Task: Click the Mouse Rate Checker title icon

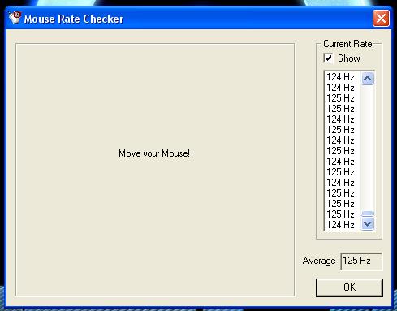Action: tap(15, 18)
